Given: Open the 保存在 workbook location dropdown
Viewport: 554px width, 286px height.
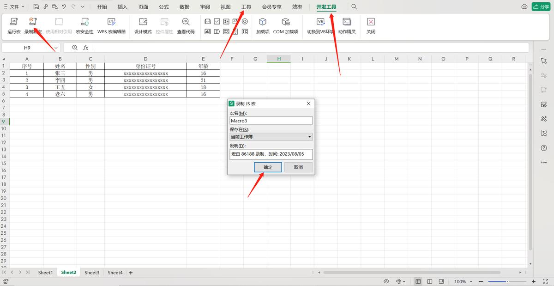Looking at the screenshot, I should [310, 136].
